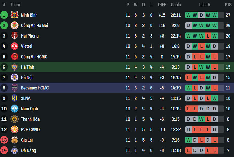Click the Viettel club logo
The height and width of the screenshot is (157, 234).
(x=14, y=46)
